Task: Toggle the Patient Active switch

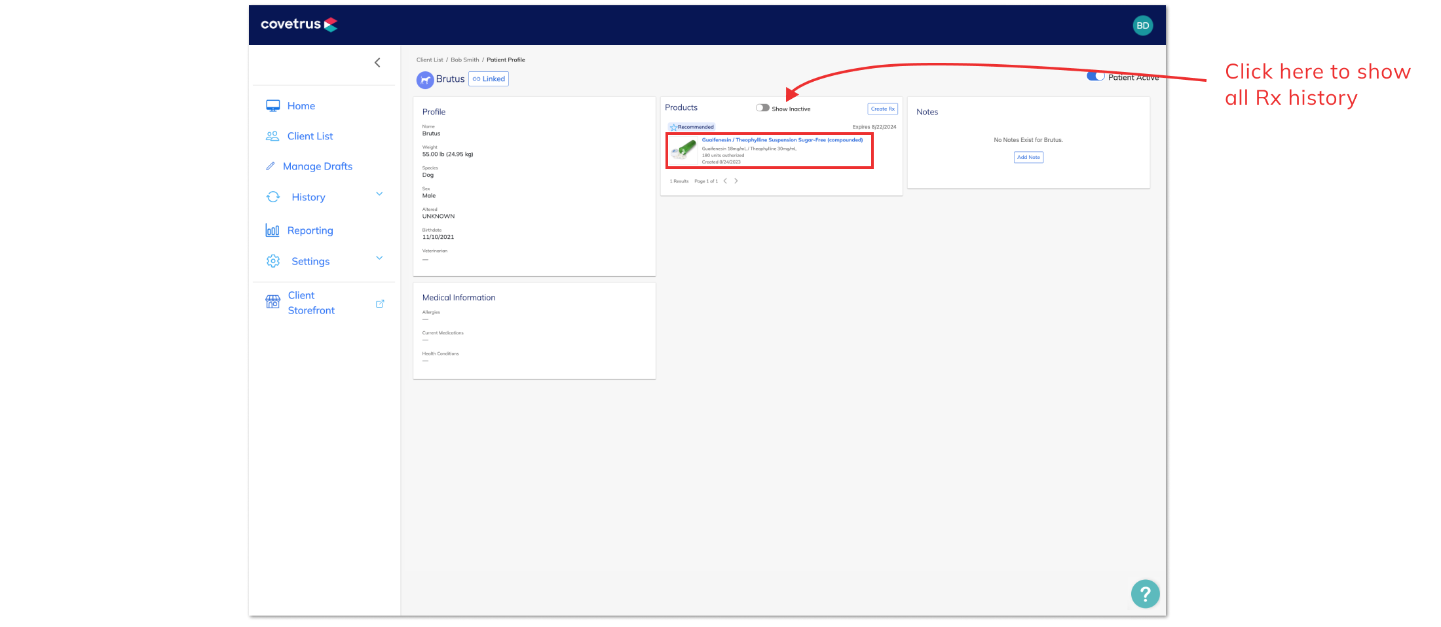Action: point(1096,77)
